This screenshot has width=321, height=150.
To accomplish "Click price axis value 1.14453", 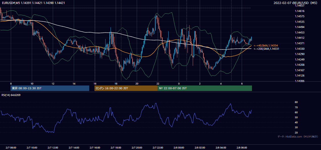I will click(299, 32).
